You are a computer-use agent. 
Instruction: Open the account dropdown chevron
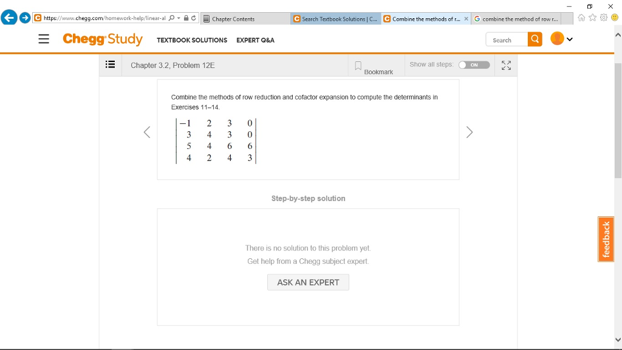point(570,39)
